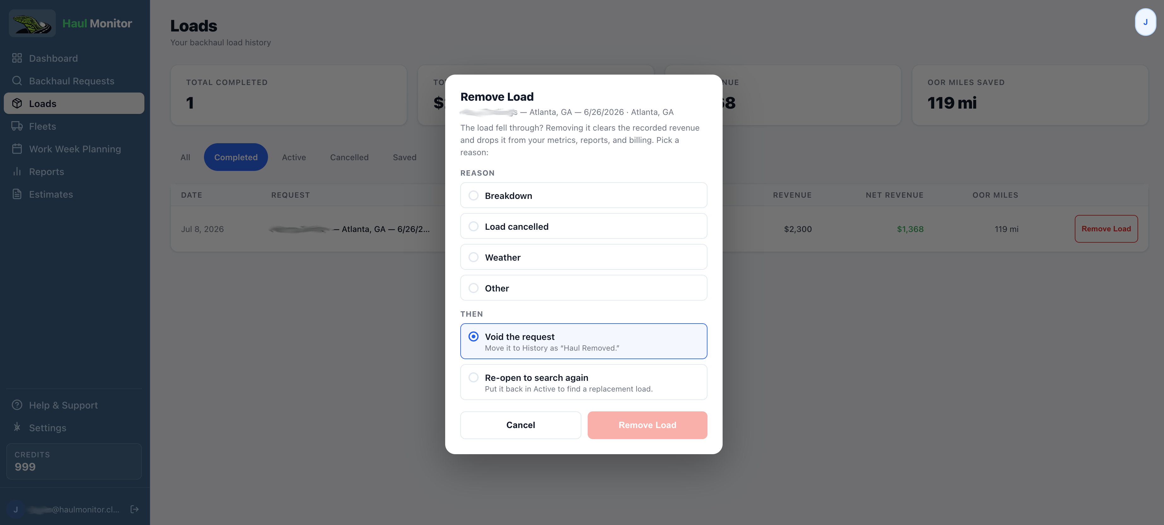This screenshot has height=525, width=1164.
Task: Open Dashboard grid icon in sidebar
Action: click(17, 58)
